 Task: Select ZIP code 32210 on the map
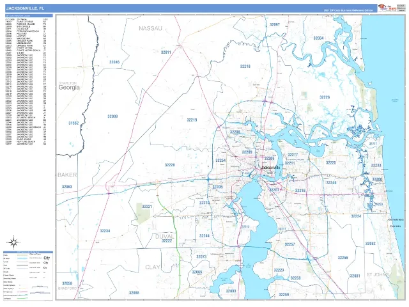pos(204,203)
